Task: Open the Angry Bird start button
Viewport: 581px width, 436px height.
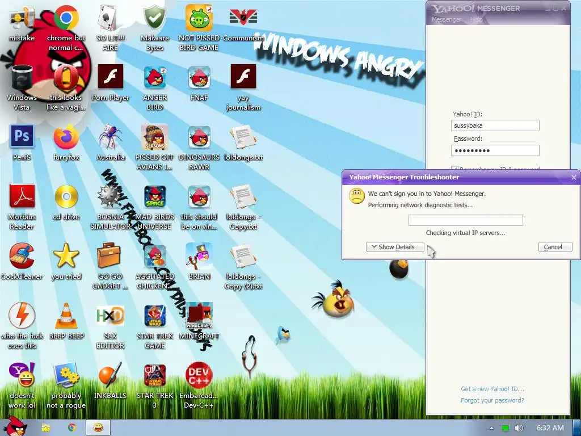Action: tap(15, 426)
